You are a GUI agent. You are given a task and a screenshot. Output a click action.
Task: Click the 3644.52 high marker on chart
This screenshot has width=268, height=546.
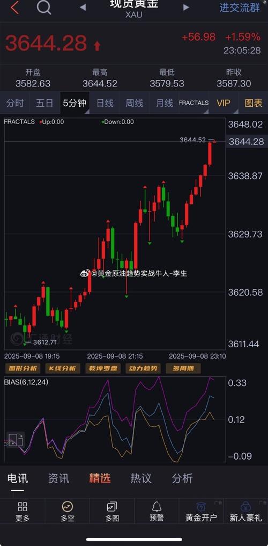(193, 140)
